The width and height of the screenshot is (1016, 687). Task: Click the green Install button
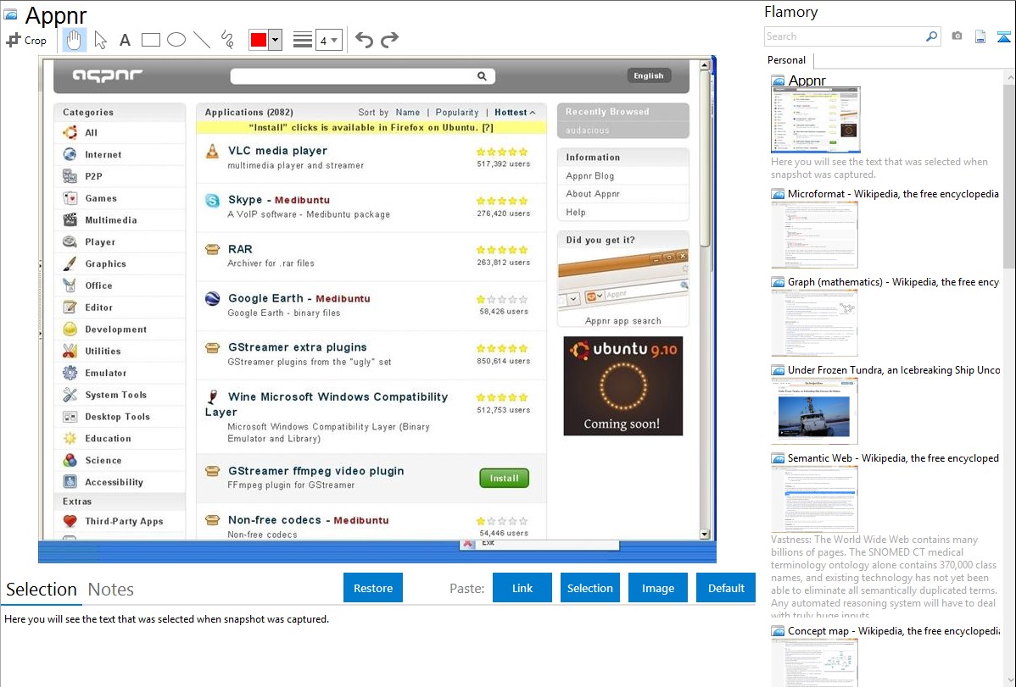(504, 478)
